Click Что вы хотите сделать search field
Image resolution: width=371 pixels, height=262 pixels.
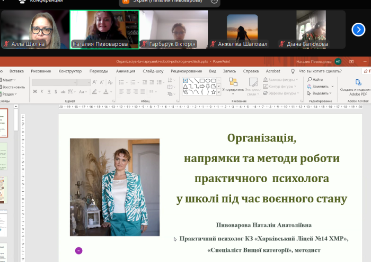click(x=320, y=71)
